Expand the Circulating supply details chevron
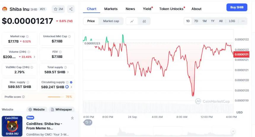Viewport: 255px width, 137px height. pos(71,87)
